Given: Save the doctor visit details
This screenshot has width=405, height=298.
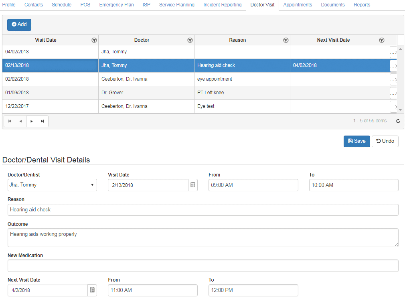Looking at the screenshot, I should point(356,141).
